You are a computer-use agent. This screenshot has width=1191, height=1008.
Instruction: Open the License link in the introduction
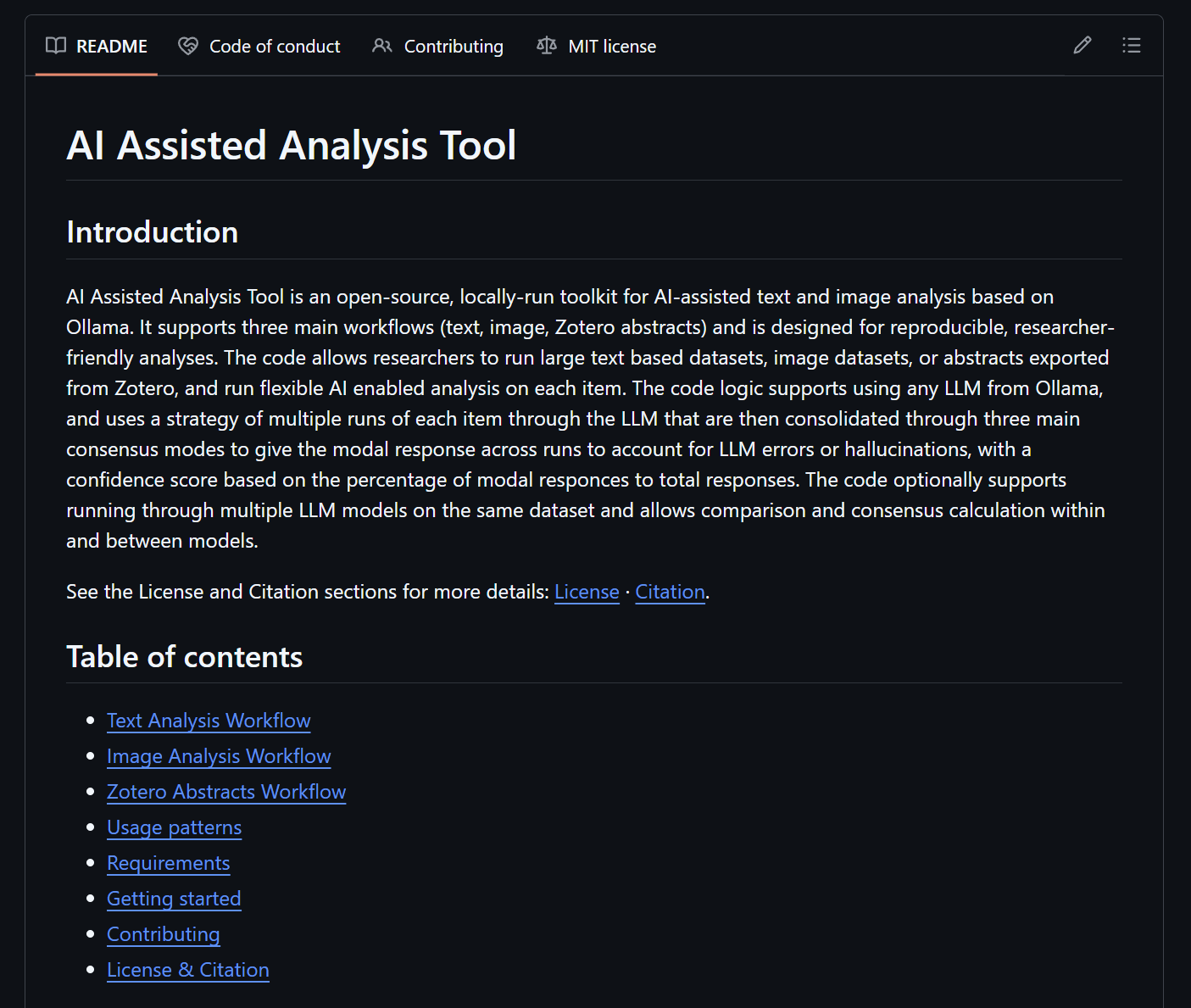586,591
